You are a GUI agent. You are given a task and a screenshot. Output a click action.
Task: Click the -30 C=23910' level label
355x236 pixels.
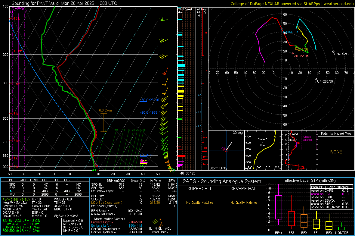(x=150, y=100)
